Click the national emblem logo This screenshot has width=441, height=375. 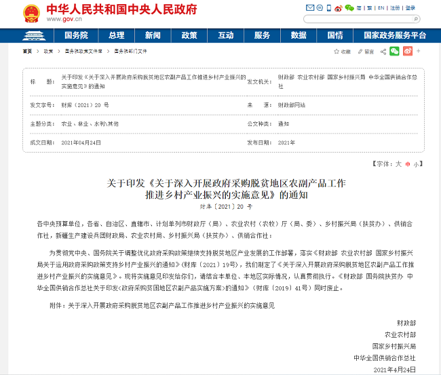tap(30, 12)
